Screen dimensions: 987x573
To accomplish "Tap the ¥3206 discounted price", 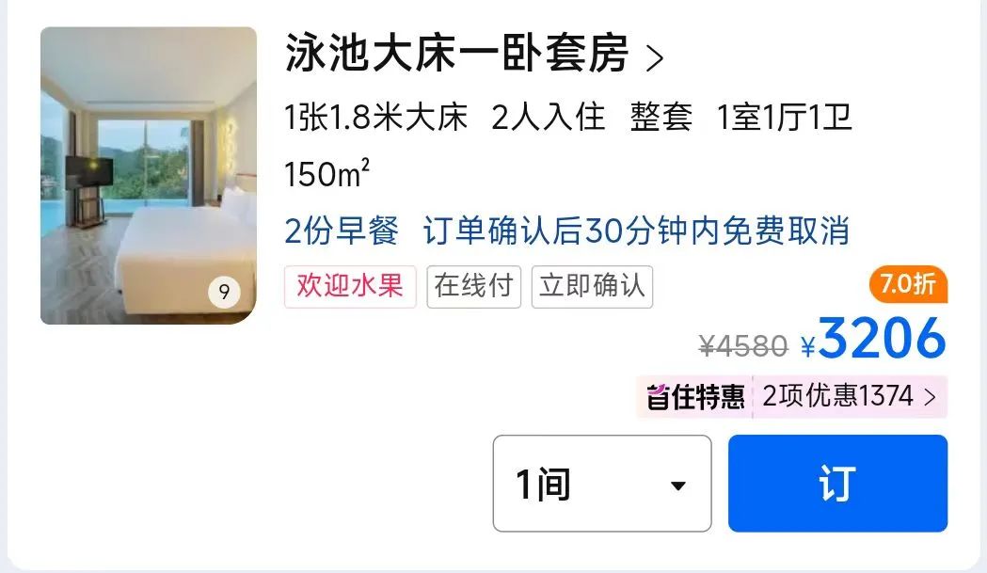I will pyautogui.click(x=873, y=340).
